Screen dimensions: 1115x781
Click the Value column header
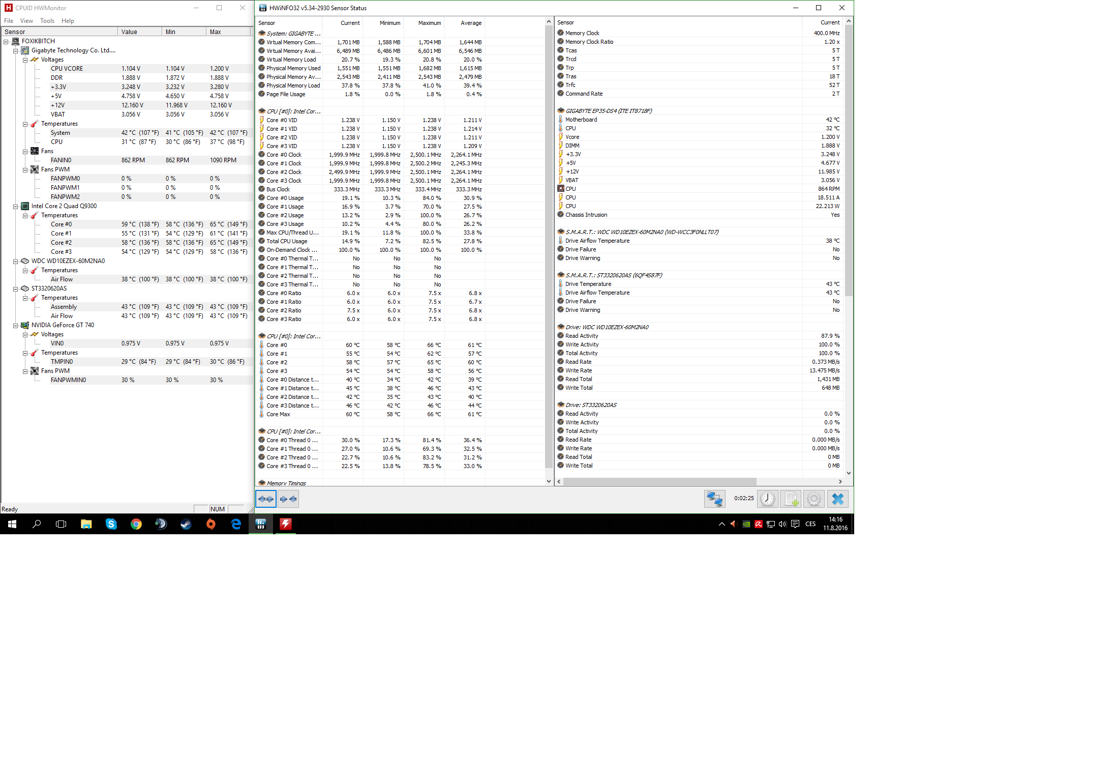(x=129, y=32)
